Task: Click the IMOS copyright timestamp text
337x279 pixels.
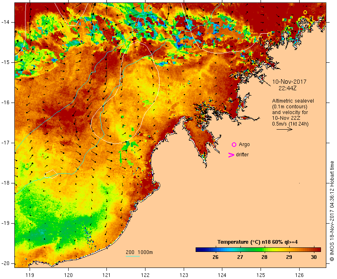Action: click(332, 211)
